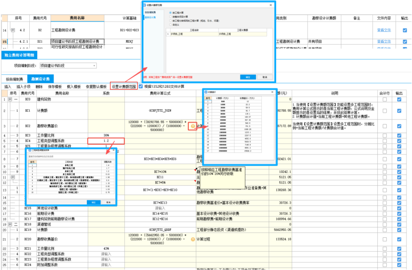Viewport: 412px width, 270px height.
Task: Switch to the 报告编制费 tab
Action: 14,79
